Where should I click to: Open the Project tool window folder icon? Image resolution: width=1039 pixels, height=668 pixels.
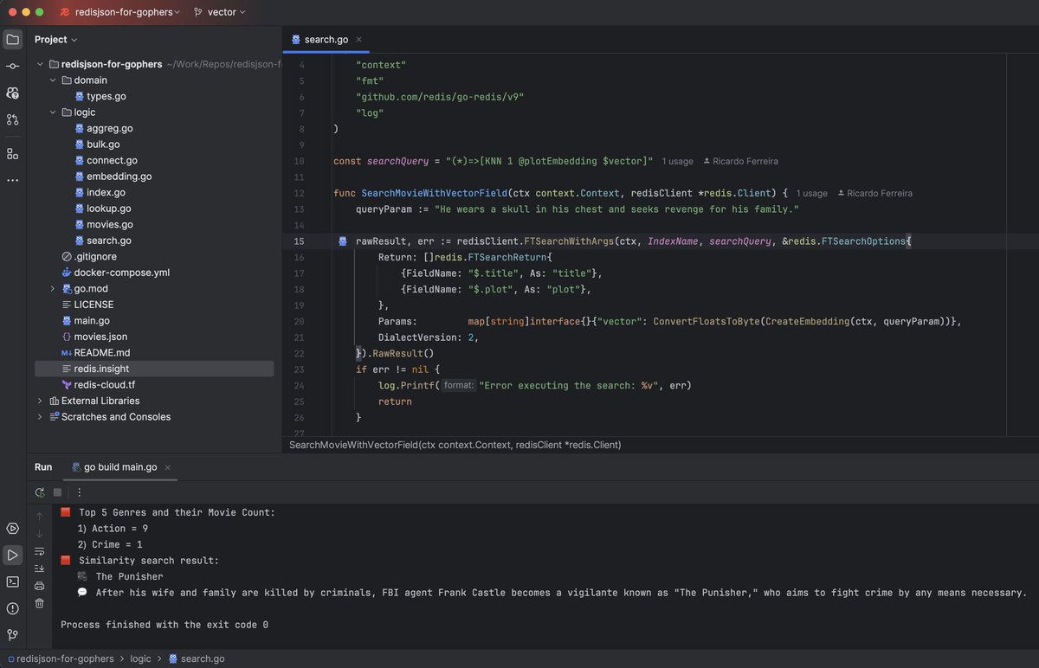12,39
